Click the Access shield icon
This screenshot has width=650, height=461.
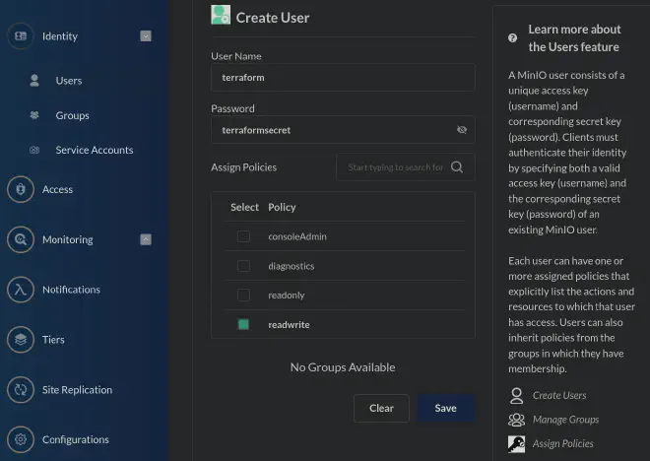(21, 189)
